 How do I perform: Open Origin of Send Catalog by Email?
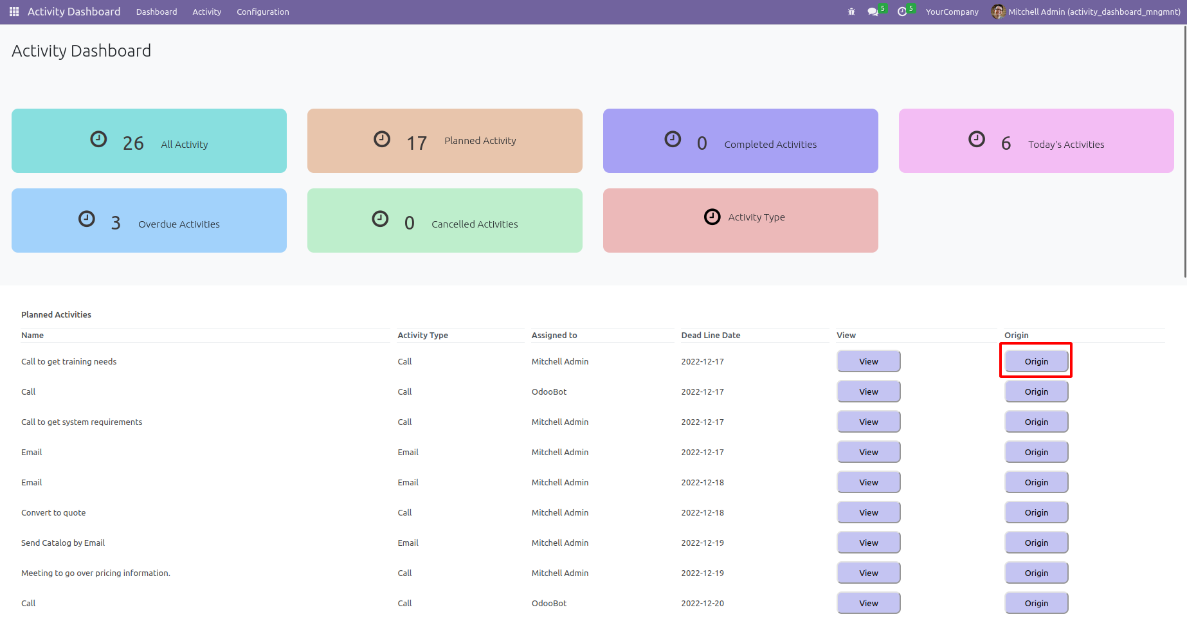point(1037,543)
